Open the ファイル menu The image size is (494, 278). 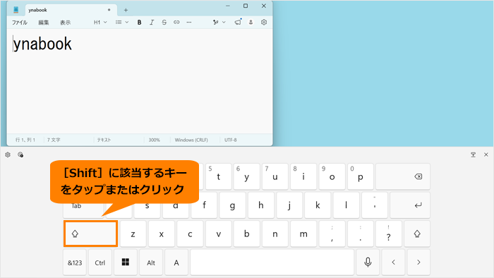[20, 23]
